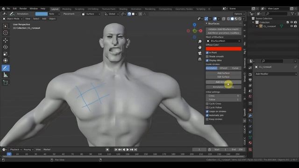Switch to Sculpting workspace tab
The image size is (299, 168).
(79, 9)
